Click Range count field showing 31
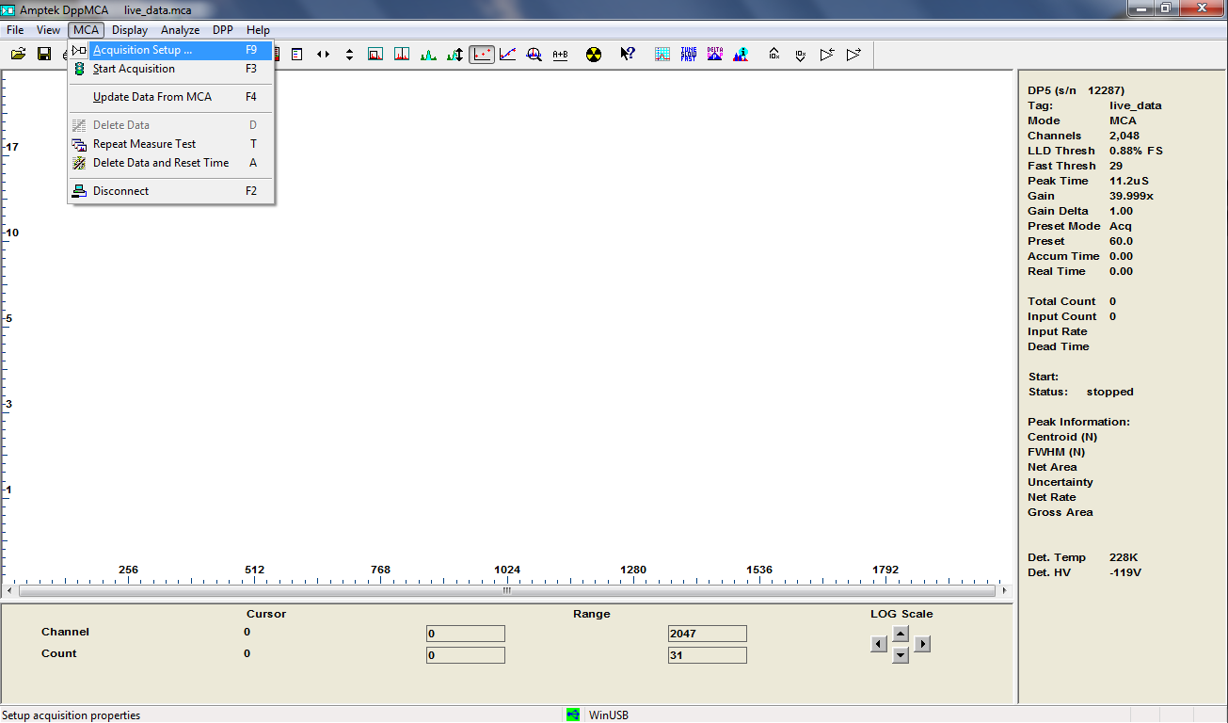 707,655
